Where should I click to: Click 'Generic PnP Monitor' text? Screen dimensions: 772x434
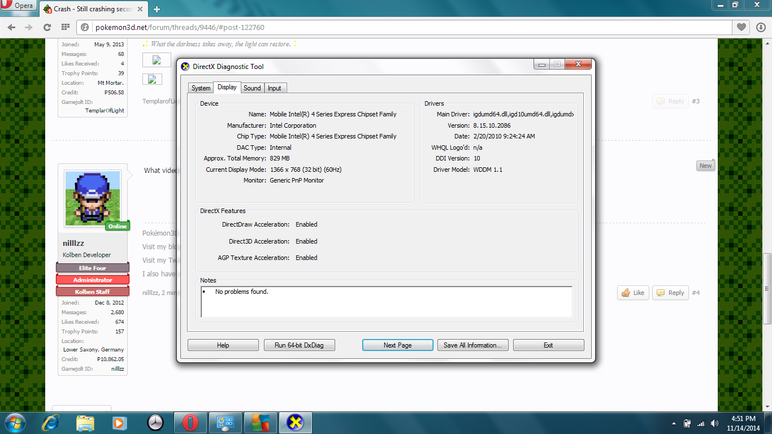(x=297, y=180)
